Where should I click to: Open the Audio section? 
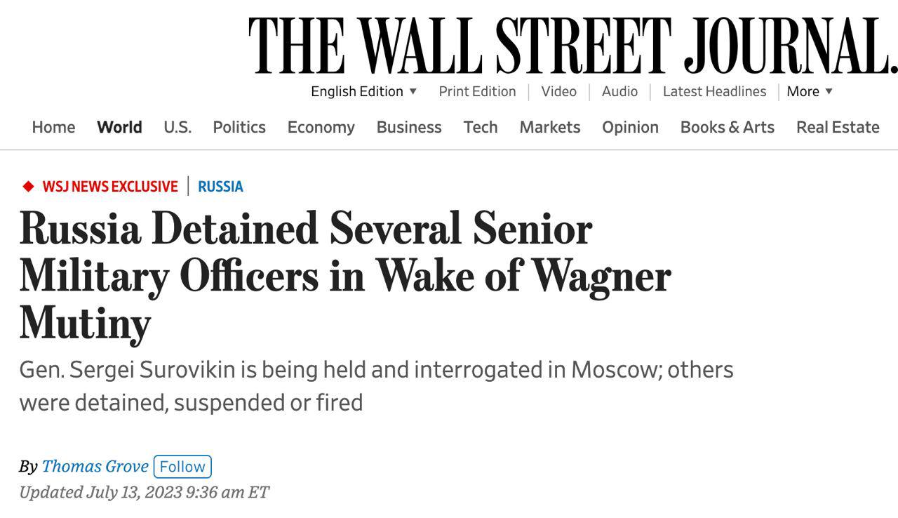(x=619, y=91)
